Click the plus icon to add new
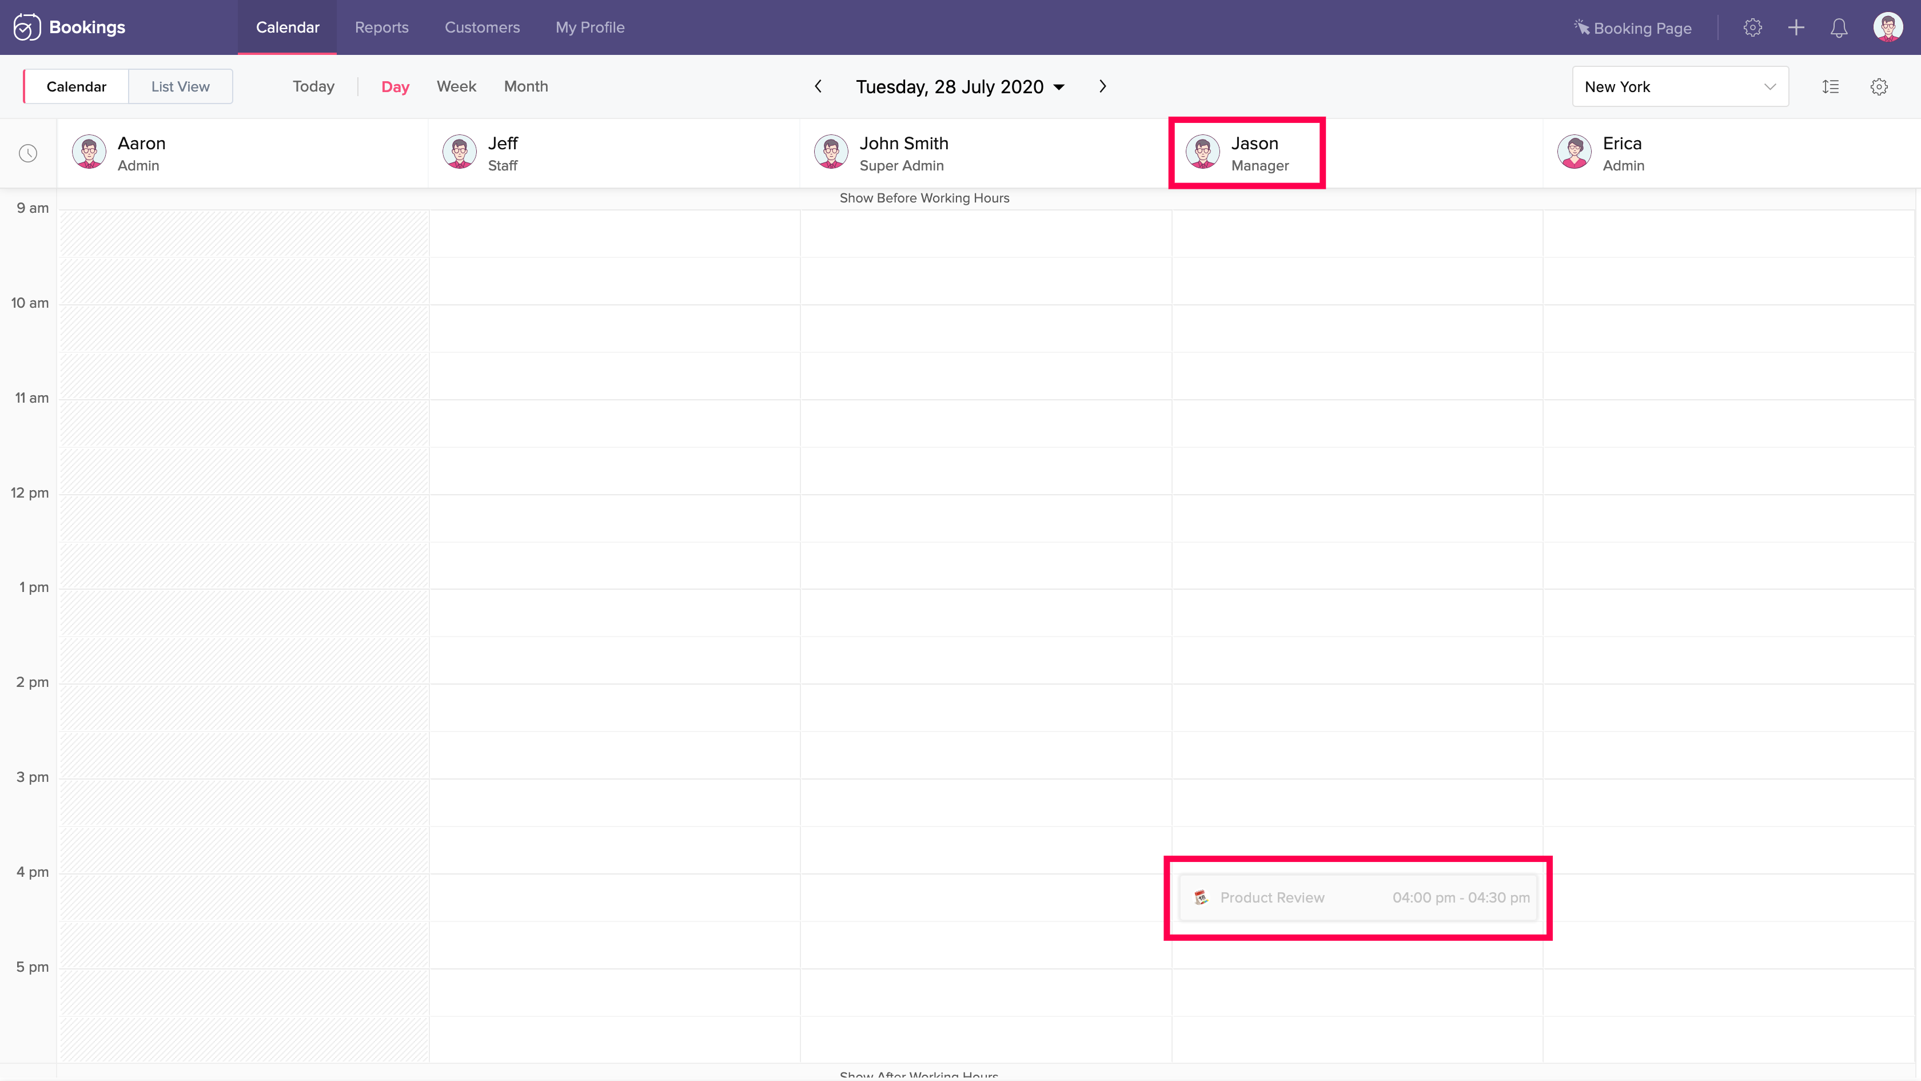This screenshot has width=1921, height=1081. (1796, 27)
